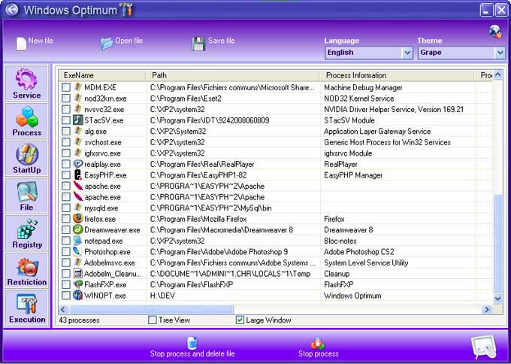
Task: Click the horizontal scrollbar thumb
Action: 151,309
